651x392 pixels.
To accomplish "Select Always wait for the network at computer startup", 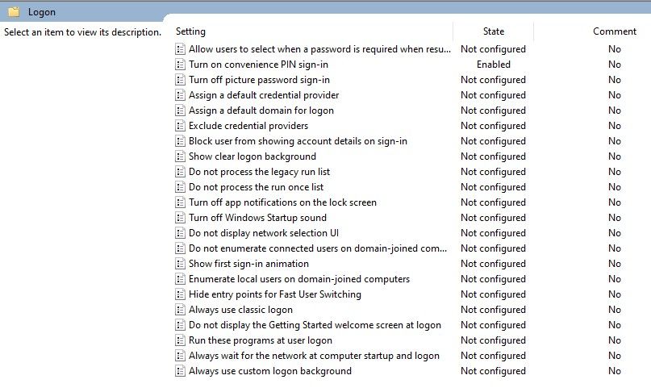I will (x=314, y=356).
